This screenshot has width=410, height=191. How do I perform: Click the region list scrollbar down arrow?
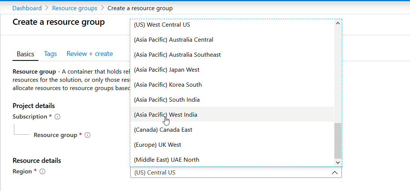pos(338,162)
